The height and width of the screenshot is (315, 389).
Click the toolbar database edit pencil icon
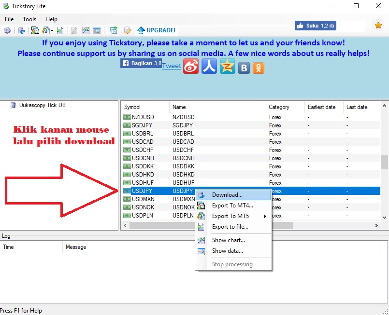coord(128,30)
